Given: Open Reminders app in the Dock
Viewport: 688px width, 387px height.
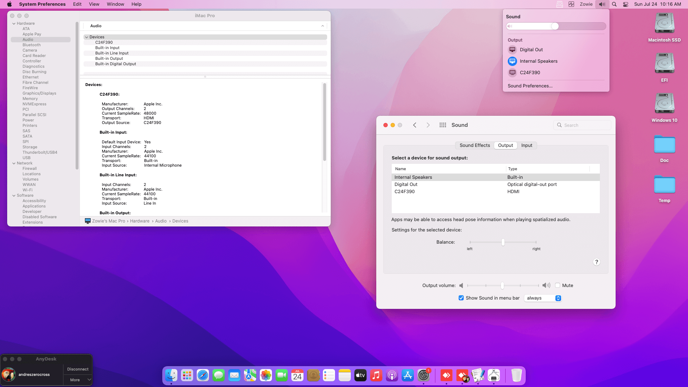Looking at the screenshot, I should (x=329, y=375).
